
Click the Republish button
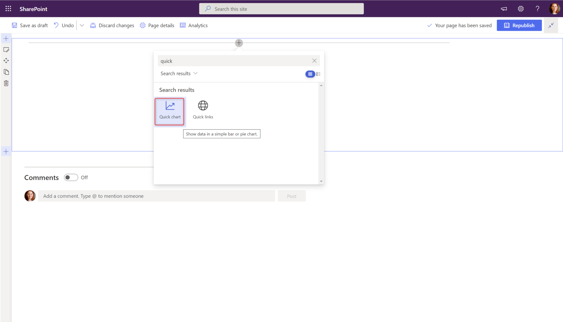(519, 25)
